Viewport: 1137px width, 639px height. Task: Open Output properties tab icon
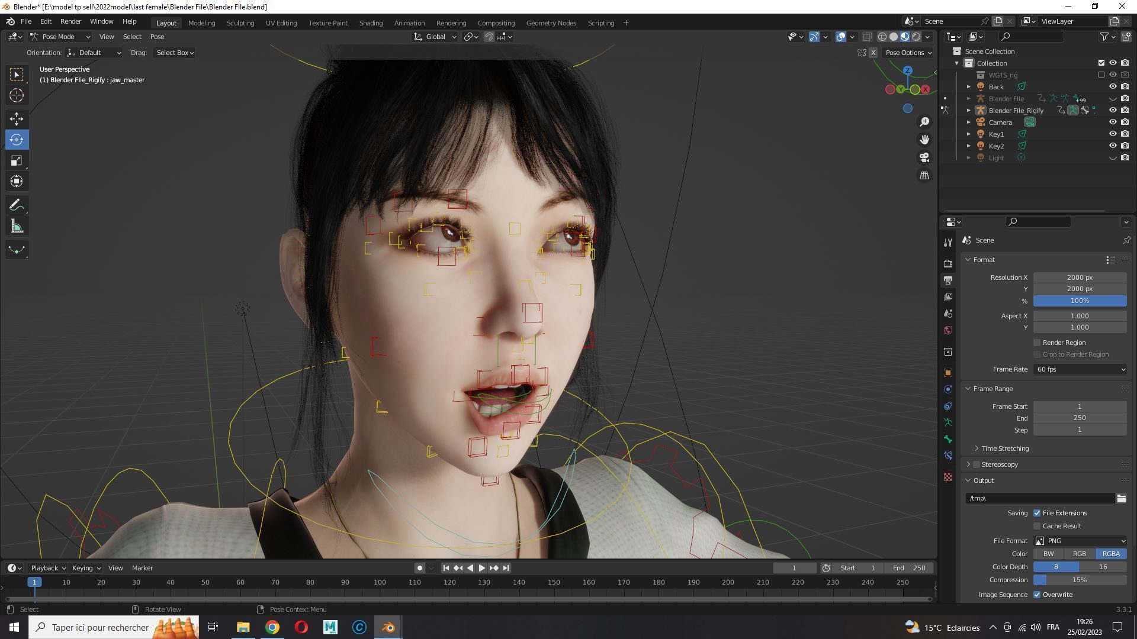[948, 280]
